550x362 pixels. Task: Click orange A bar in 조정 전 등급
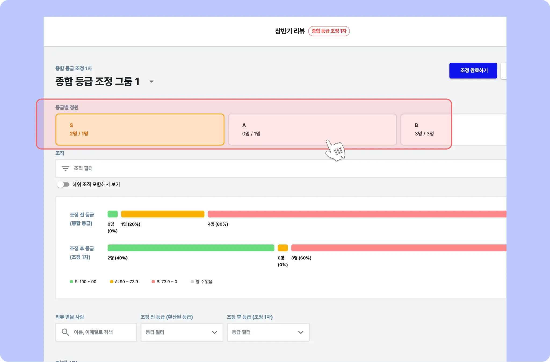coord(162,214)
